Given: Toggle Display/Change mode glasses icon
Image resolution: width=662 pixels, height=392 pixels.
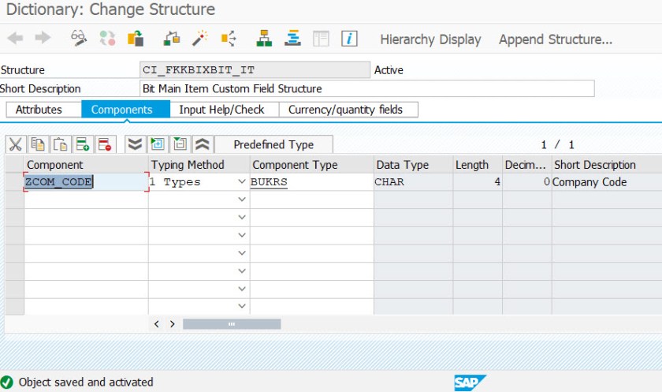Looking at the screenshot, I should 79,39.
